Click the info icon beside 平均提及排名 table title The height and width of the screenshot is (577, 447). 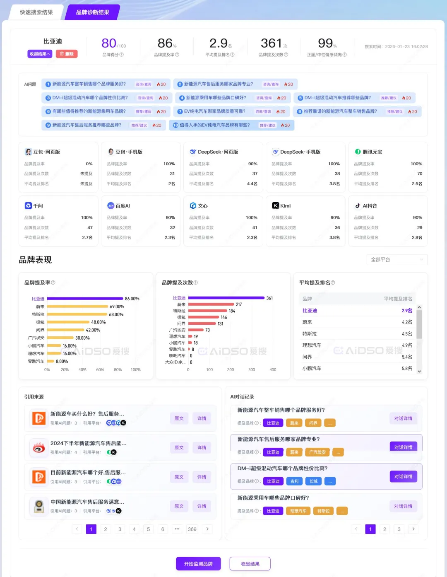tap(333, 282)
